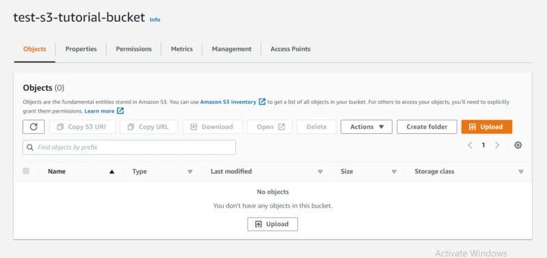Click the search magnifier icon
The height and width of the screenshot is (258, 547).
click(x=30, y=147)
